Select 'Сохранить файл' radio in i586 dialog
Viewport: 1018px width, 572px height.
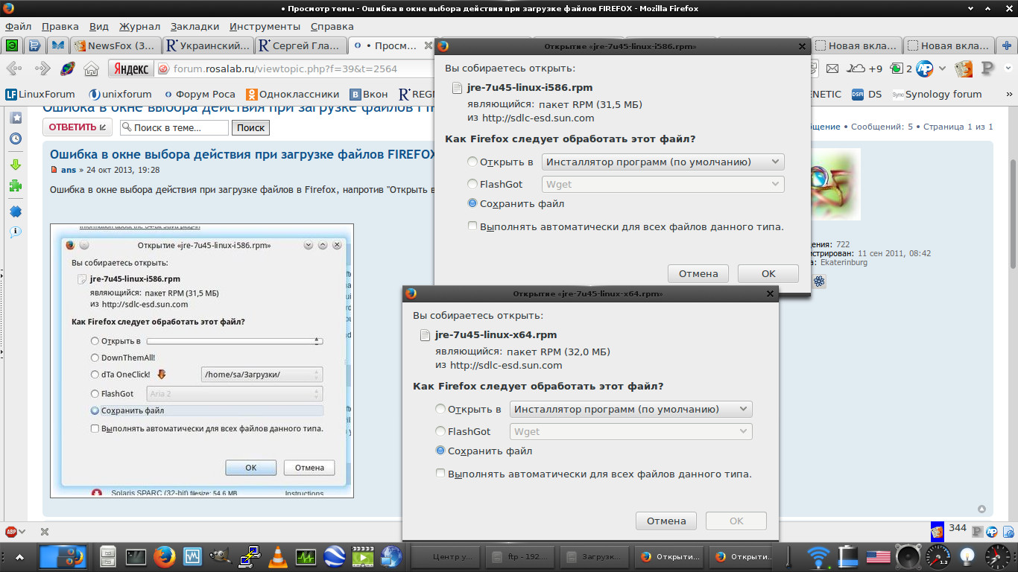coord(472,203)
